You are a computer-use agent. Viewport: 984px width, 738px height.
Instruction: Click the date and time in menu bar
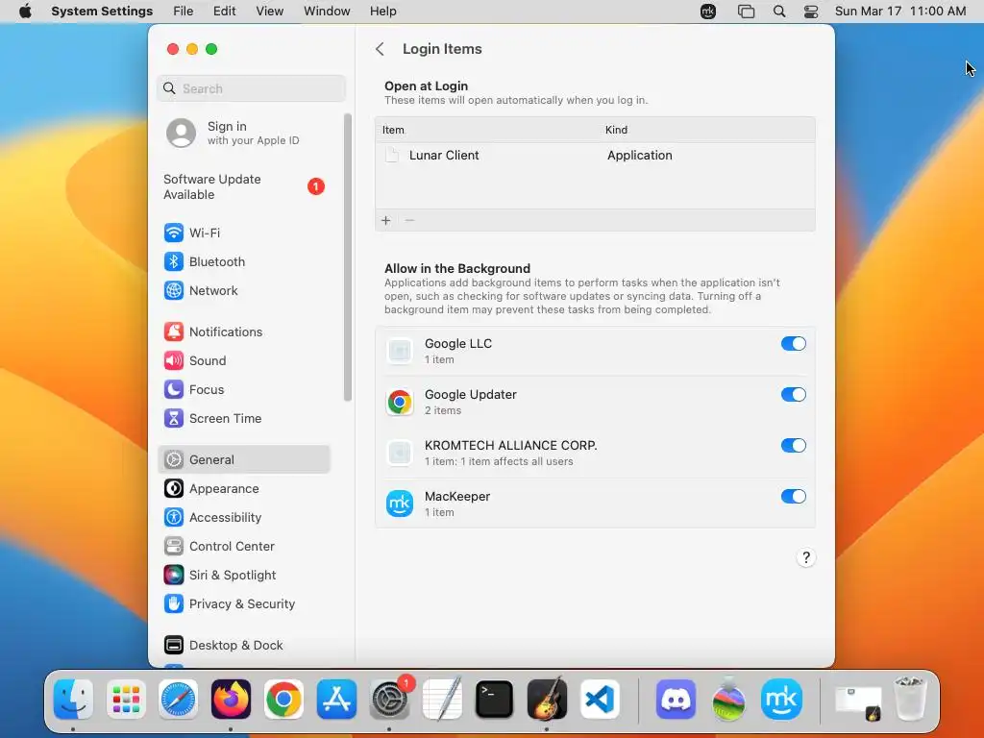tap(899, 12)
